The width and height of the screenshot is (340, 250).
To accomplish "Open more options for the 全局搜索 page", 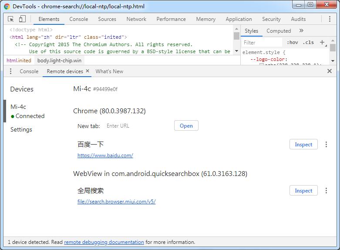I will 326,190.
